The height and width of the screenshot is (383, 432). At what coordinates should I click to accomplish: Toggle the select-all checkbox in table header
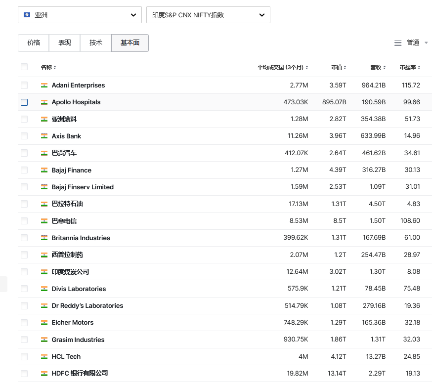pyautogui.click(x=24, y=67)
